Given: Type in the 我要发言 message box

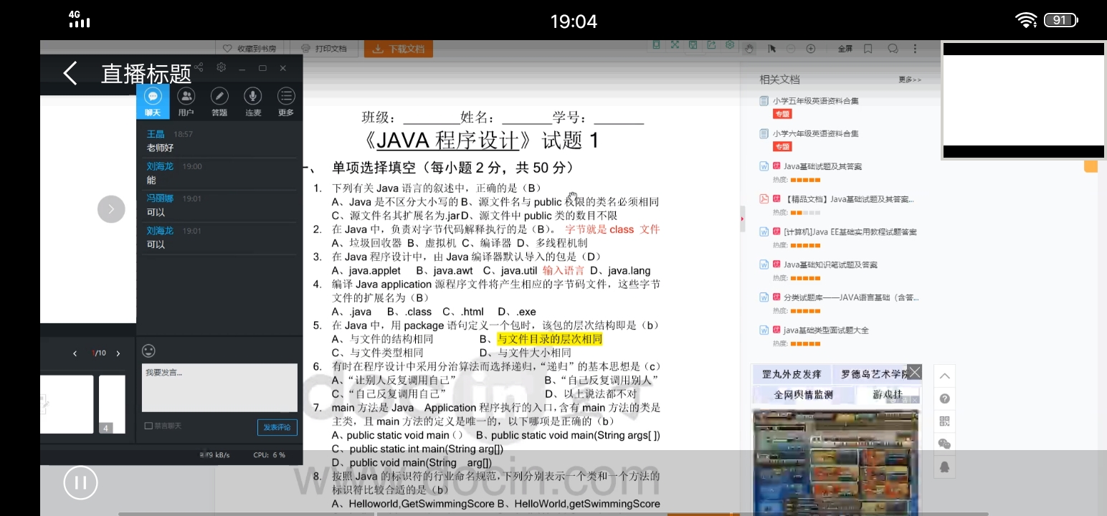Looking at the screenshot, I should pos(219,387).
